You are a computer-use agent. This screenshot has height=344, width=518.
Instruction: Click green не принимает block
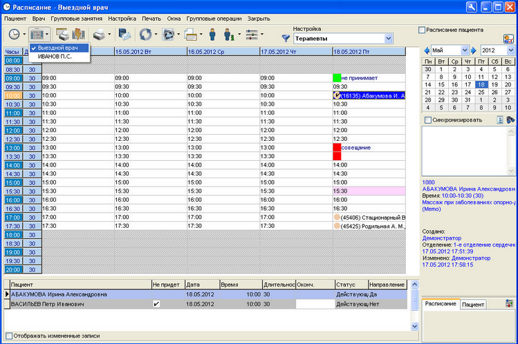337,78
